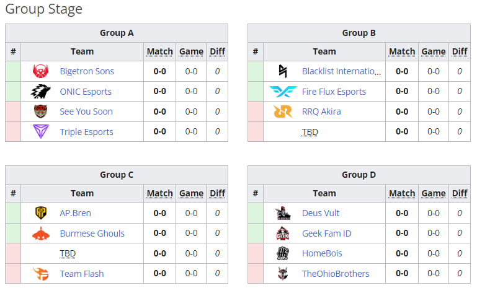Click the Geek Fam ID logo
Screen dimensions: 477x288
[283, 233]
